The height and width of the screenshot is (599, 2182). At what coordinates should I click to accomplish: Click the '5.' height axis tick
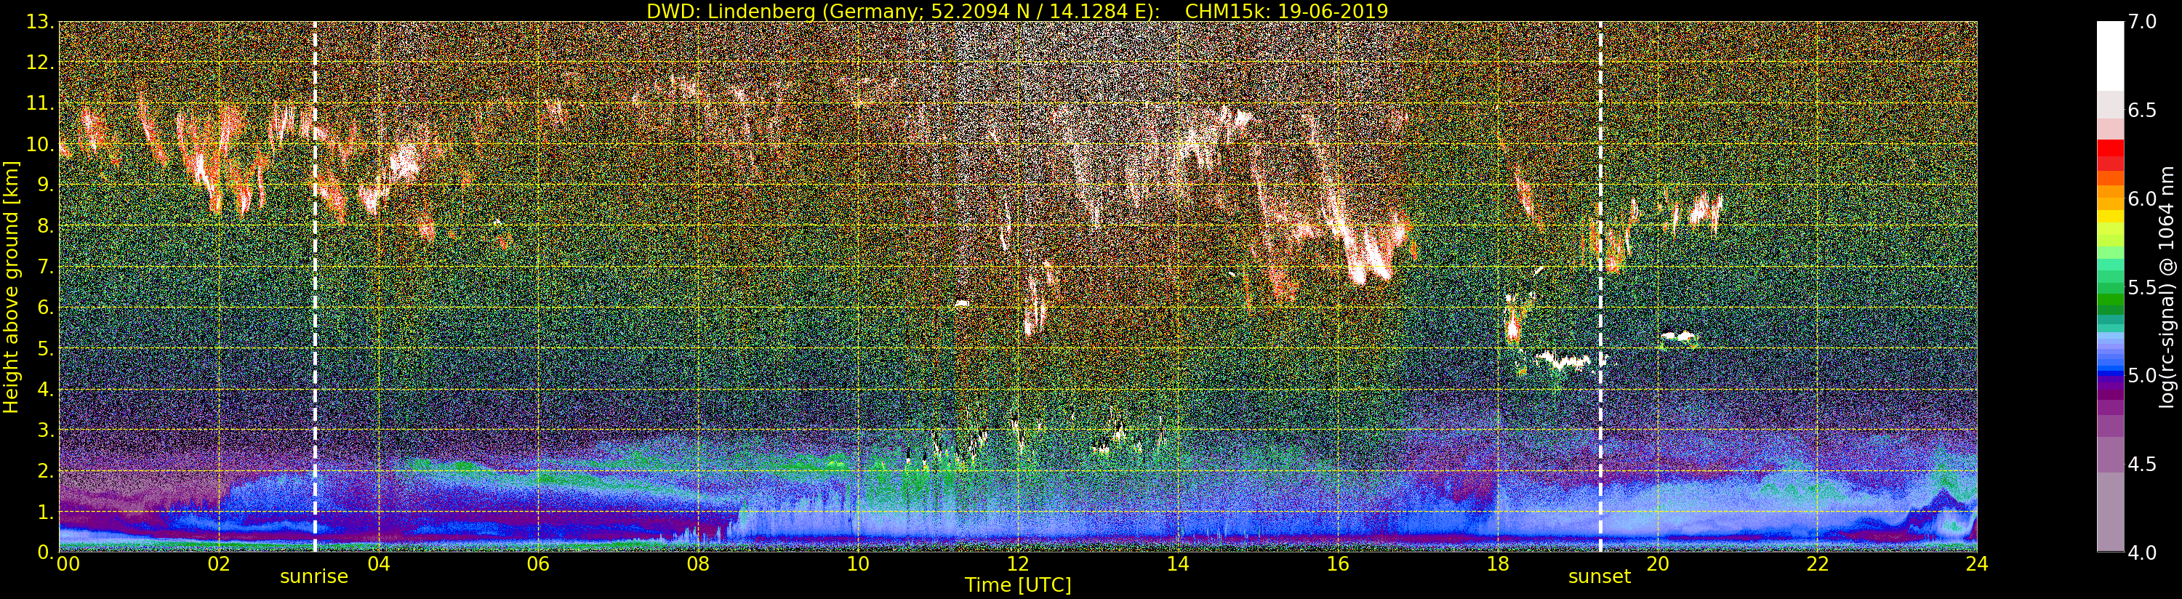point(45,348)
